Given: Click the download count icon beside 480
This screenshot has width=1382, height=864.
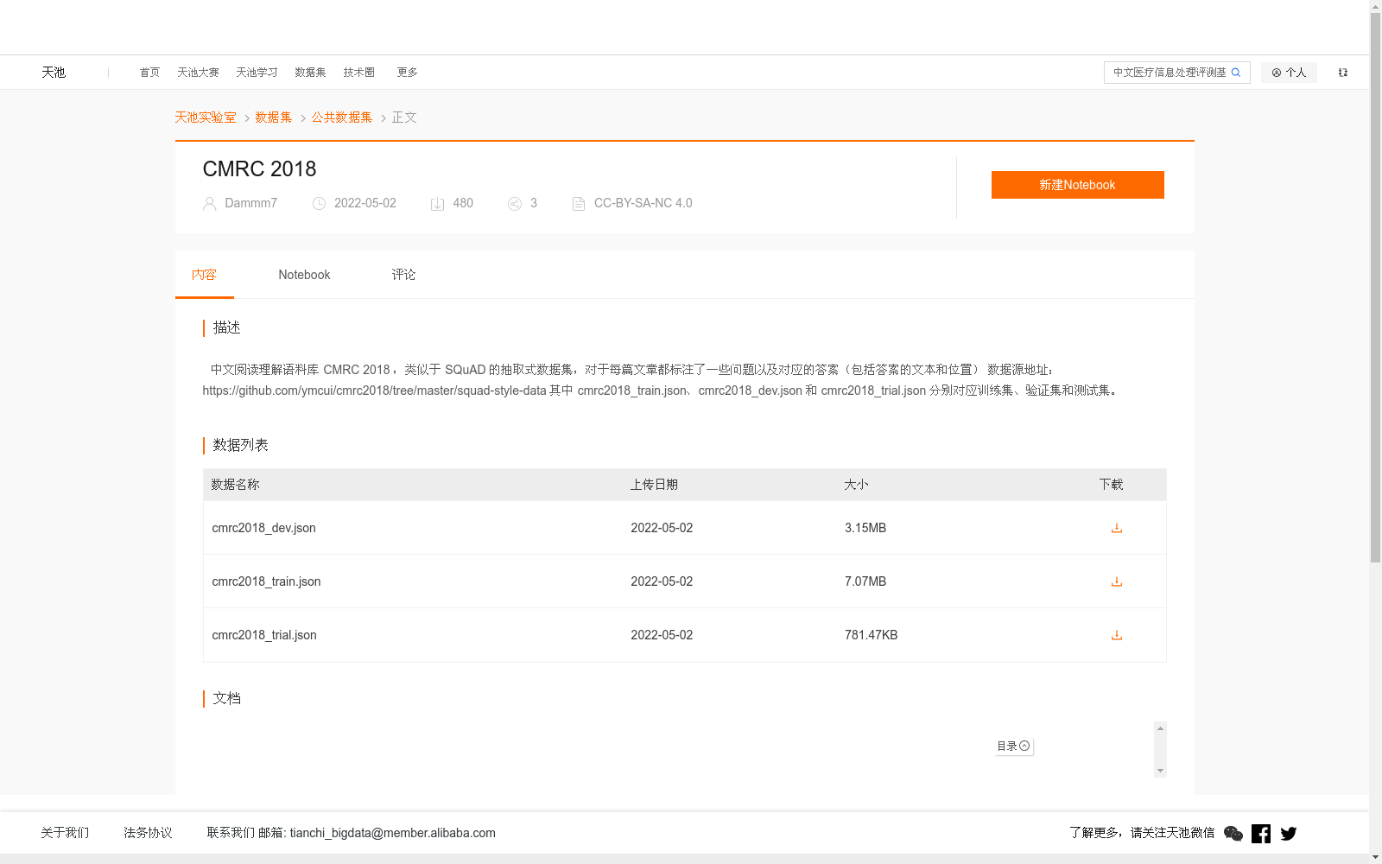Looking at the screenshot, I should (x=437, y=204).
